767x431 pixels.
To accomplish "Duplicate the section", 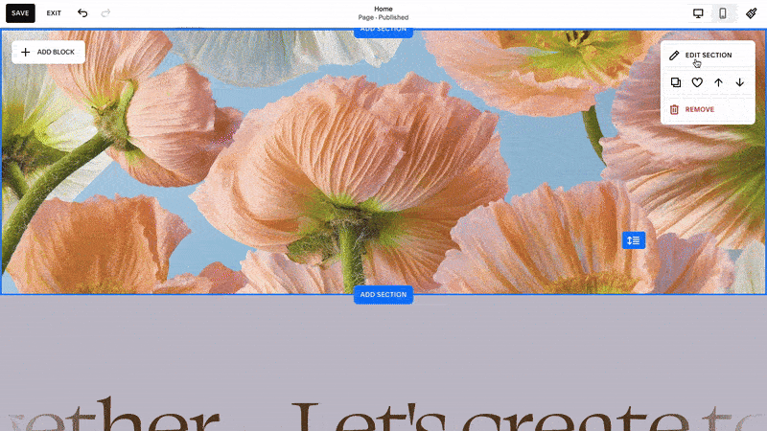I will 676,82.
